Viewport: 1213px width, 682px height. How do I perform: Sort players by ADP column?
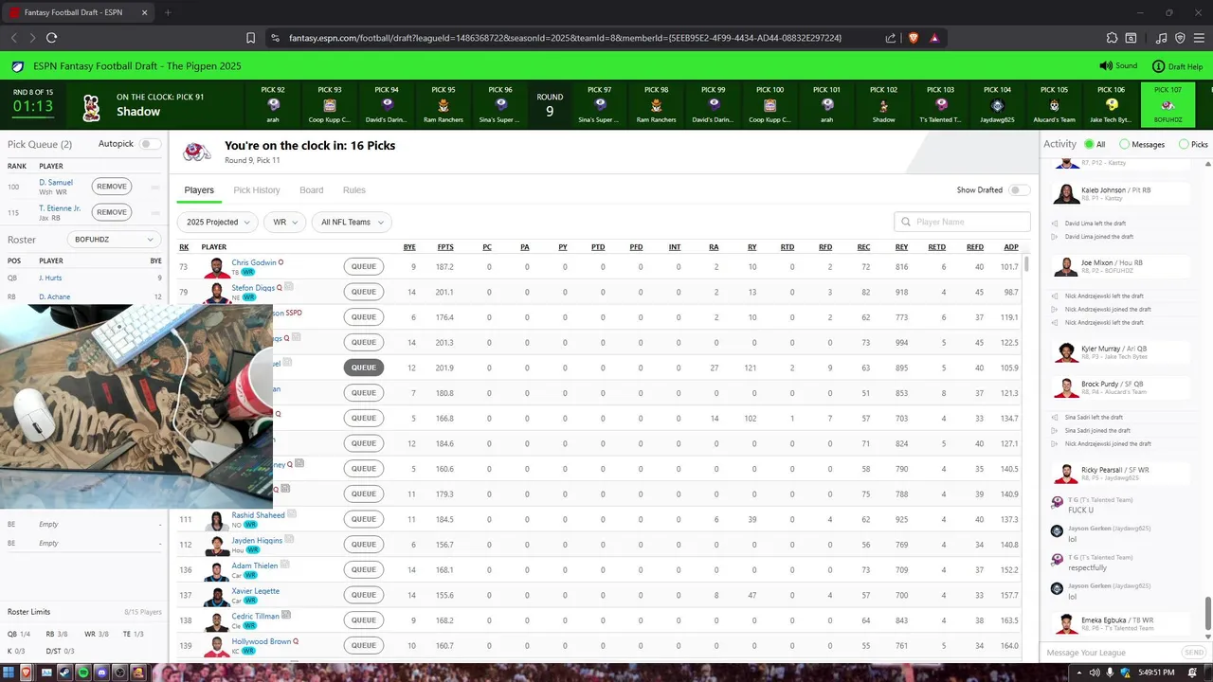[x=1010, y=247]
